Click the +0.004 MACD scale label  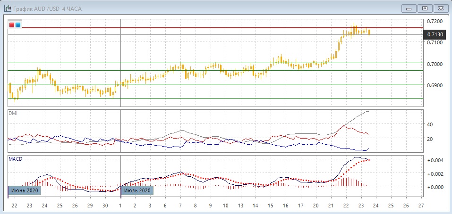tap(435, 160)
